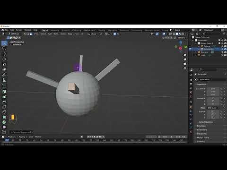Screen dimensions: 227x170
Task: Select the Loop Cut tool
Action: click(x=4, y=107)
